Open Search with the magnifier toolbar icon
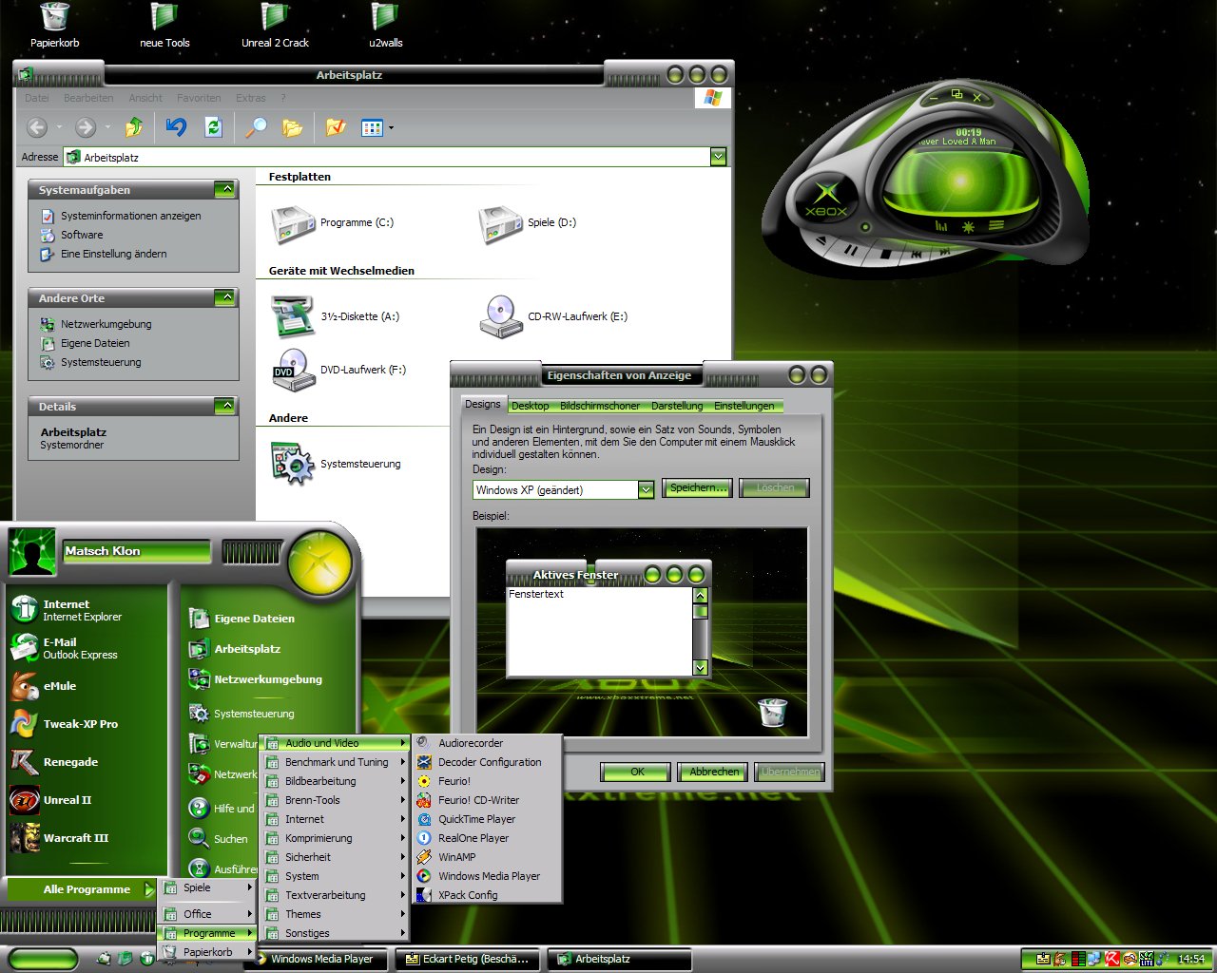 pyautogui.click(x=256, y=127)
